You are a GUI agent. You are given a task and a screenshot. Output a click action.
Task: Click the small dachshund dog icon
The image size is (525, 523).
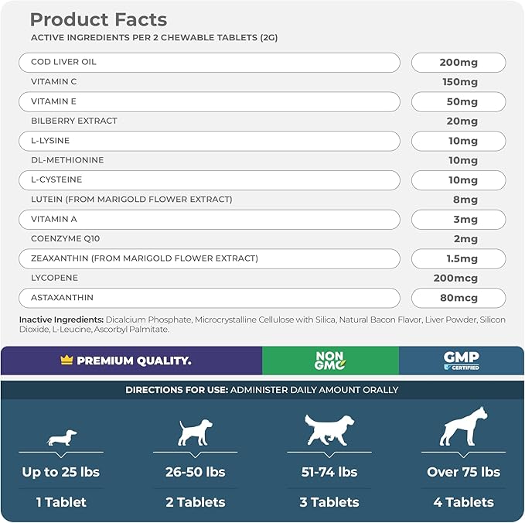click(x=62, y=438)
